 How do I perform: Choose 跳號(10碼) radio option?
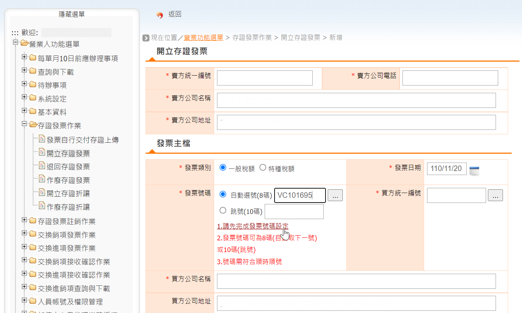[x=223, y=211]
